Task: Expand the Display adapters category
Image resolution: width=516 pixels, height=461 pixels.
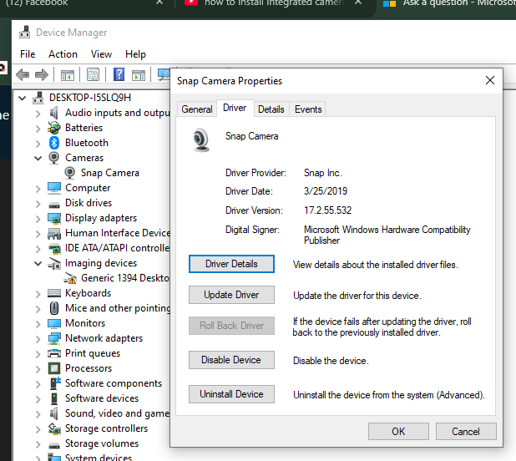Action: pos(38,219)
